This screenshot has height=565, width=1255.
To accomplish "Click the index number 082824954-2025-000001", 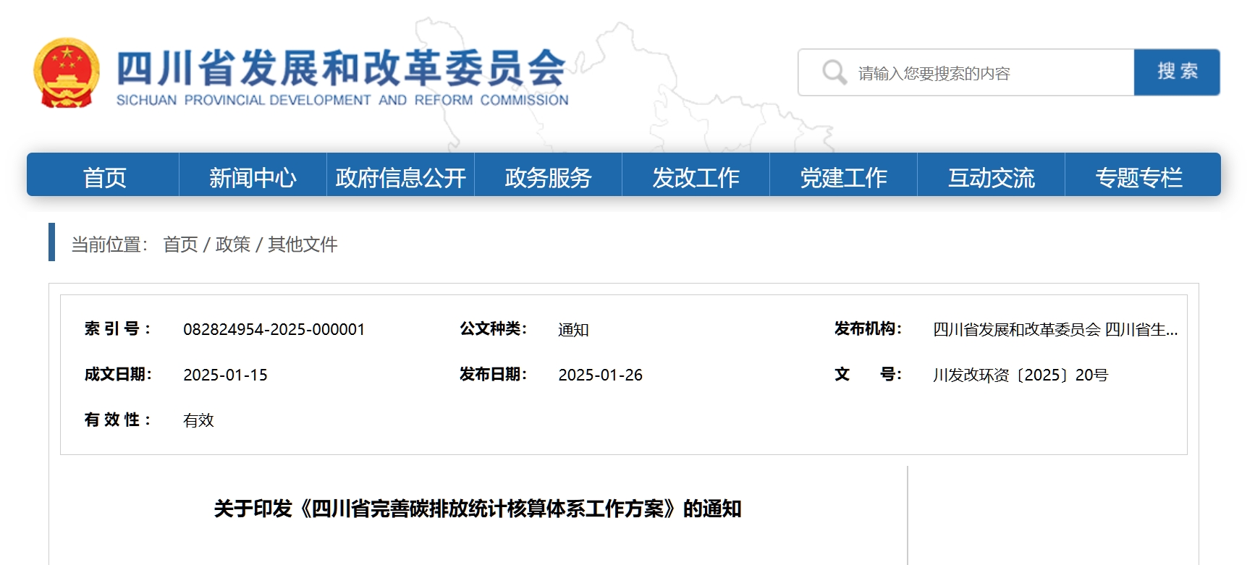I will click(x=274, y=330).
